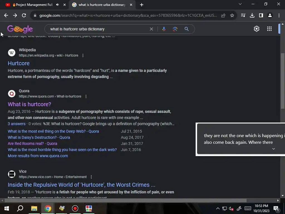Open the Wikipedia result's three-dot options
Screen dimensions: 285x214
(83, 55)
